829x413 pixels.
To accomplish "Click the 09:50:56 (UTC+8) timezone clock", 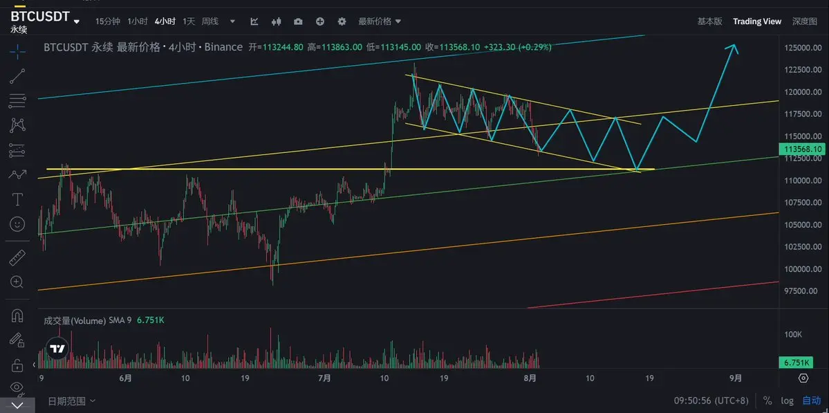I will click(711, 401).
